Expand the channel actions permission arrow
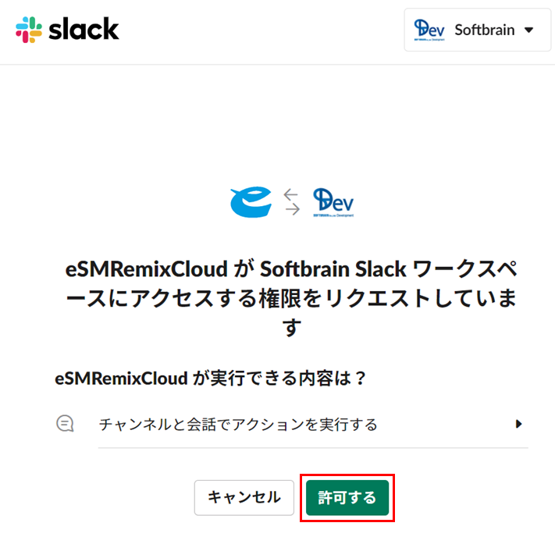The width and height of the screenshot is (555, 537). (518, 424)
